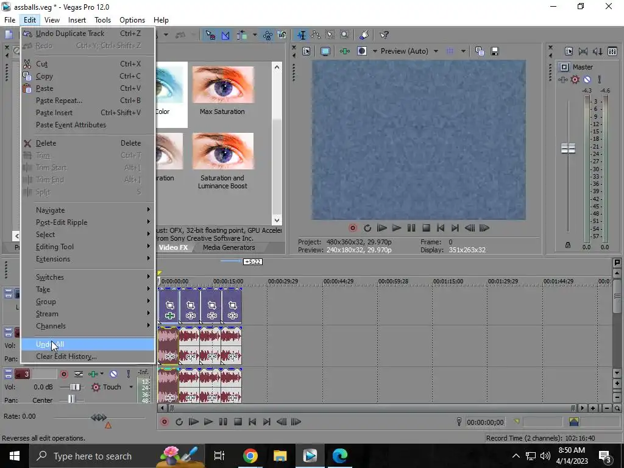The height and width of the screenshot is (468, 624).
Task: Select the Normal edit tool
Action: pos(302,35)
